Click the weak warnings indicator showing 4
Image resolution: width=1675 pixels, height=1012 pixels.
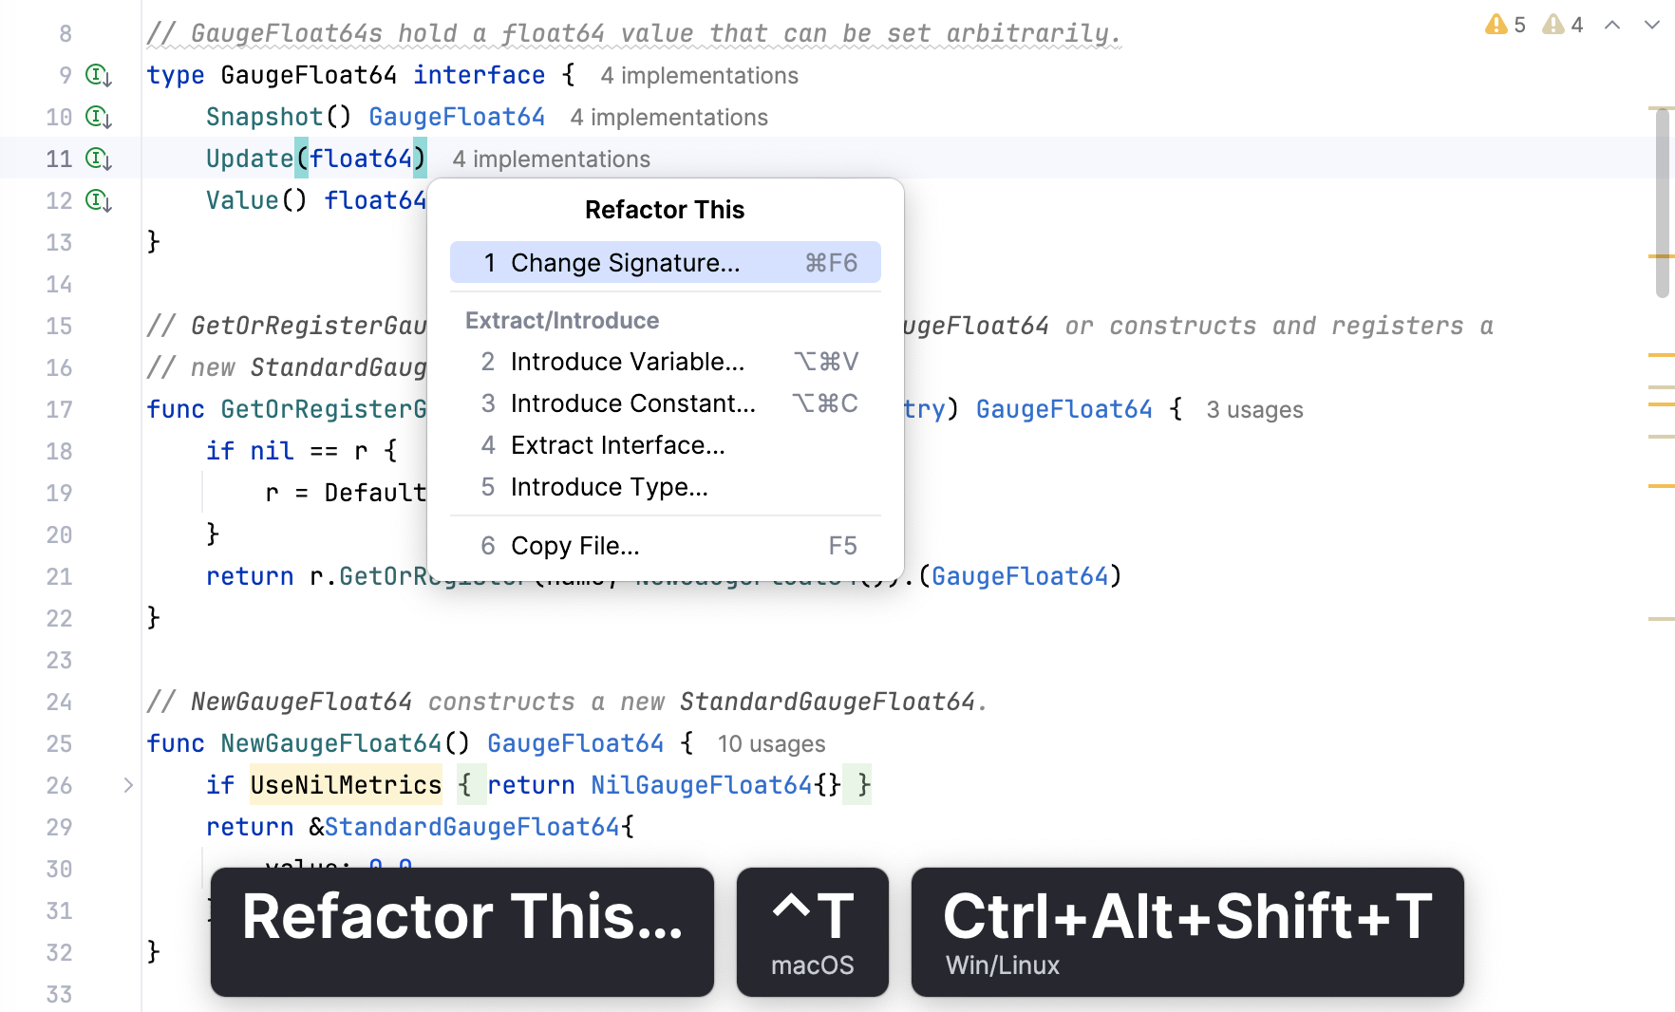[1562, 25]
